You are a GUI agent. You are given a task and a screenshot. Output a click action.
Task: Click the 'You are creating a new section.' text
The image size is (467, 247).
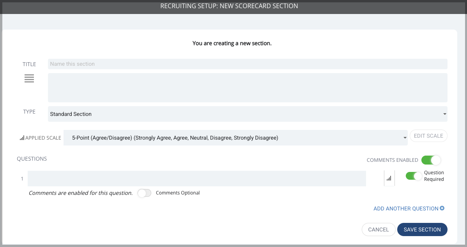[232, 44]
